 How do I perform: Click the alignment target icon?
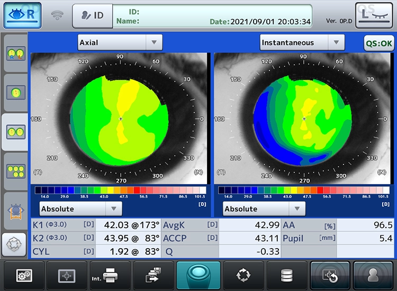(66, 275)
